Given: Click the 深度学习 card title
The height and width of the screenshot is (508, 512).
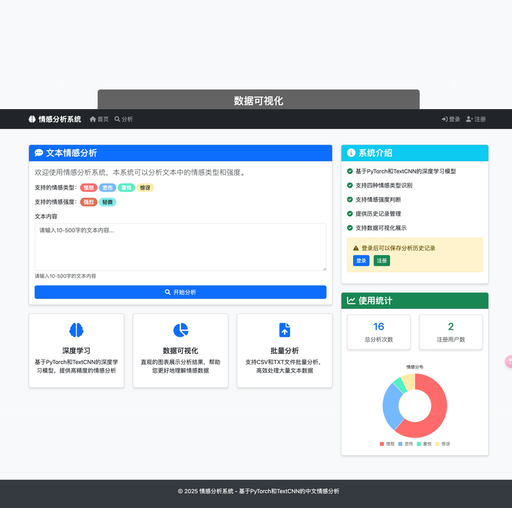Looking at the screenshot, I should click(76, 350).
